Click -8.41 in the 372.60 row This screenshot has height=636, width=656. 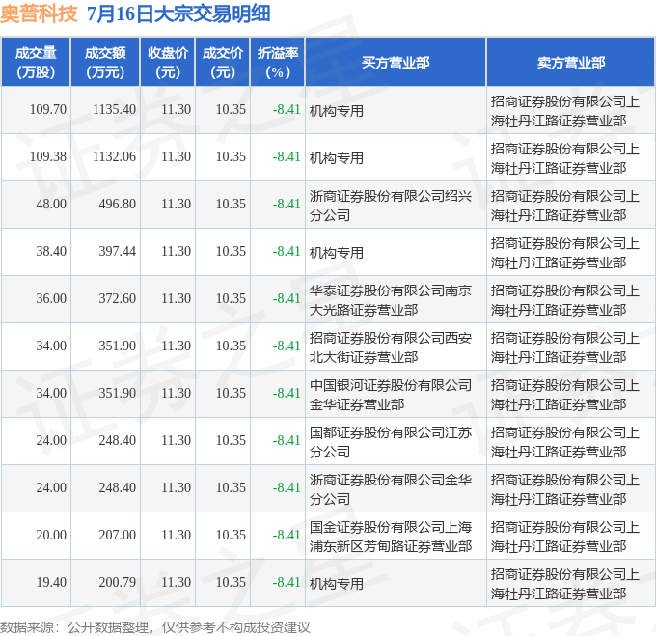[287, 299]
